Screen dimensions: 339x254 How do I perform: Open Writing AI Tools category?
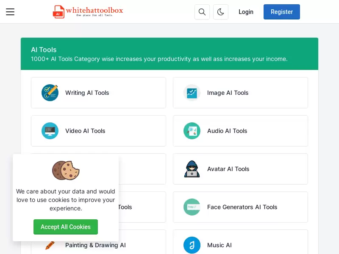[98, 93]
